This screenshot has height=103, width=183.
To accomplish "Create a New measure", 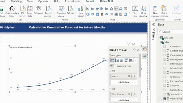I will coord(155,11).
